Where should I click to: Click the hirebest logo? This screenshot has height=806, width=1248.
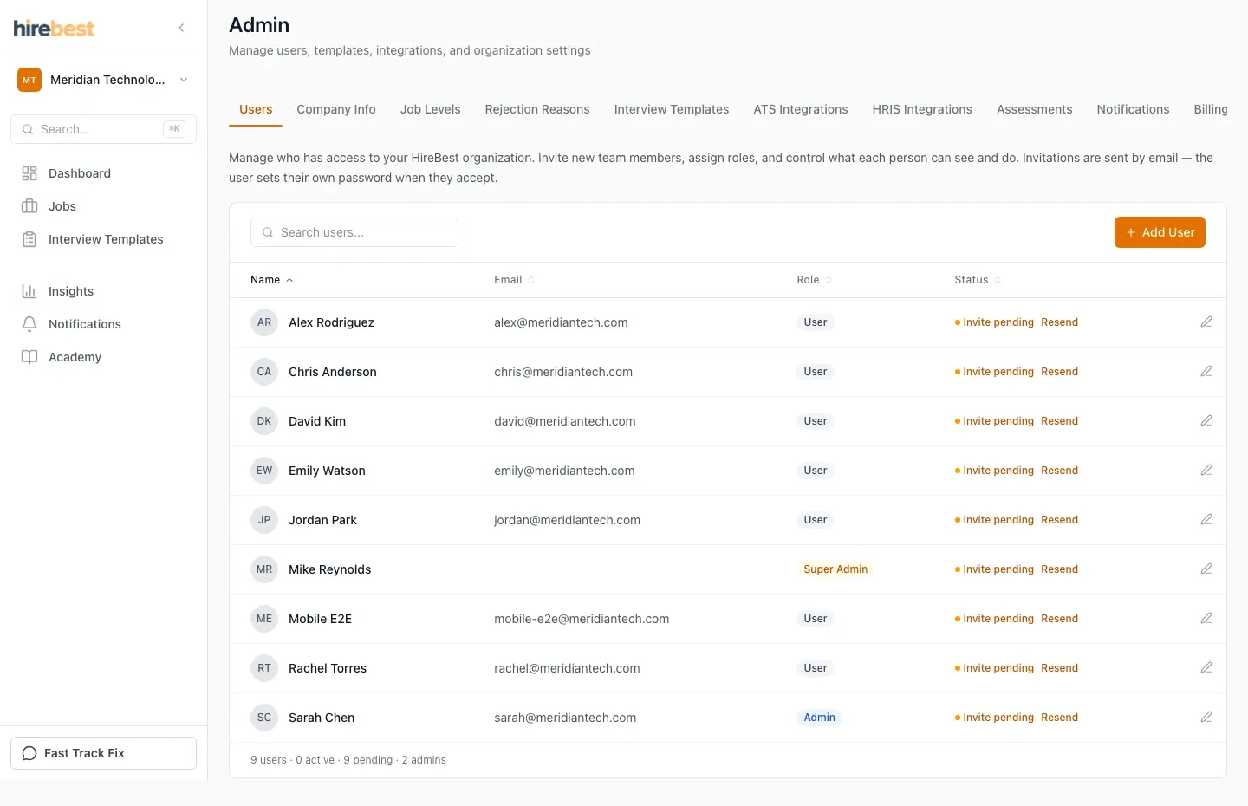coord(54,29)
